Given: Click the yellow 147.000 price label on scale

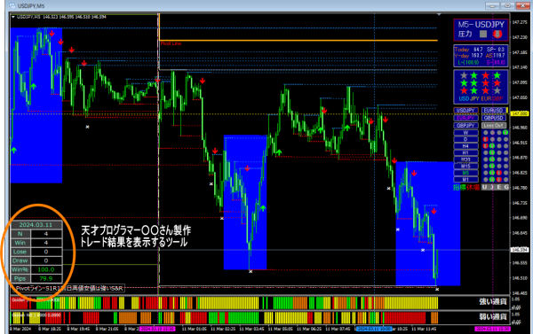Looking at the screenshot, I should 520,113.
